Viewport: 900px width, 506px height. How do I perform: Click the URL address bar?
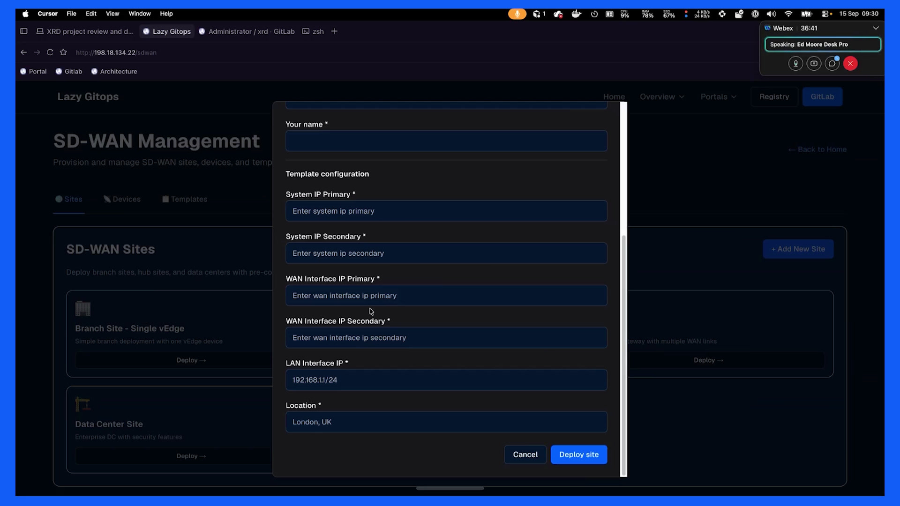tap(116, 52)
